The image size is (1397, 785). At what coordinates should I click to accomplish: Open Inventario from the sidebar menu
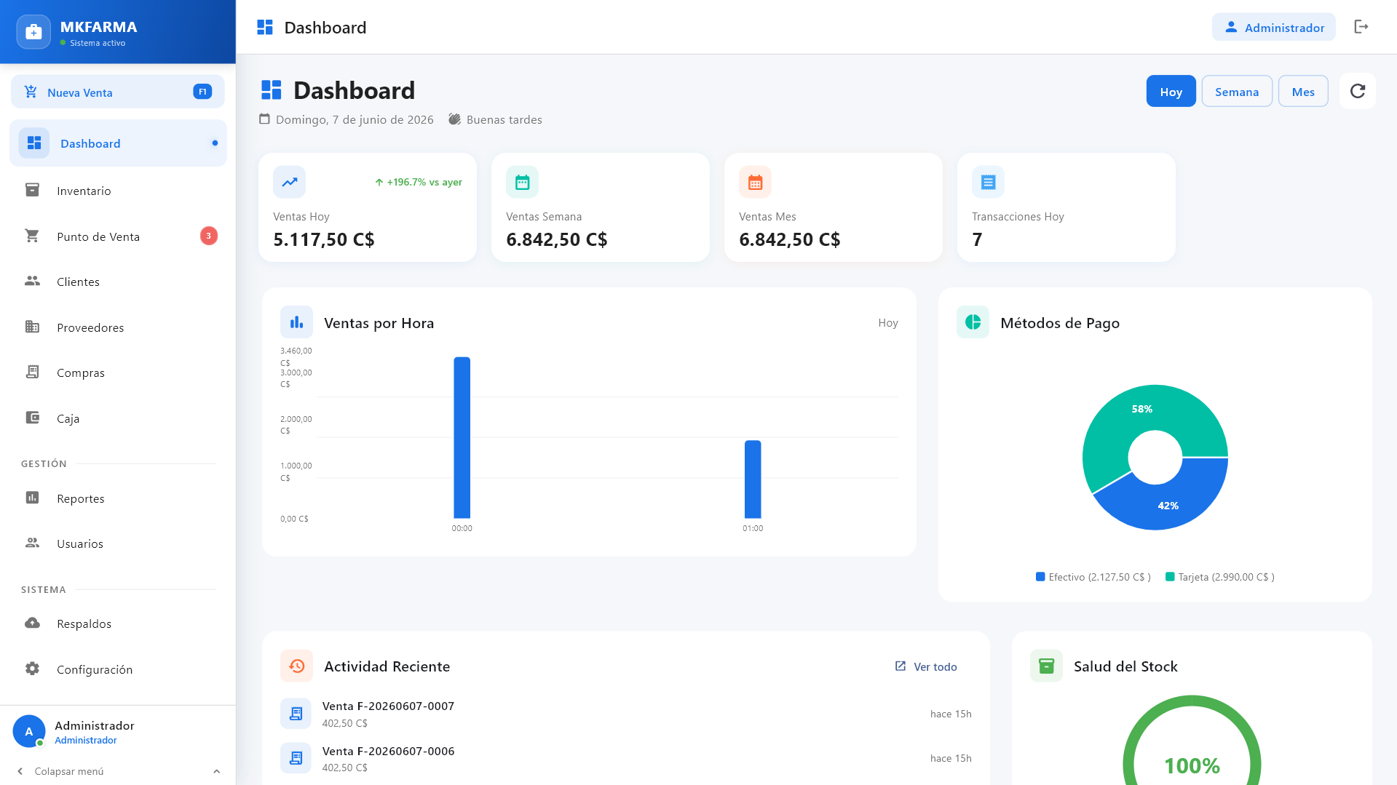point(118,191)
